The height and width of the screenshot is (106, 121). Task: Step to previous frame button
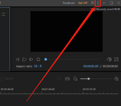[18, 60]
